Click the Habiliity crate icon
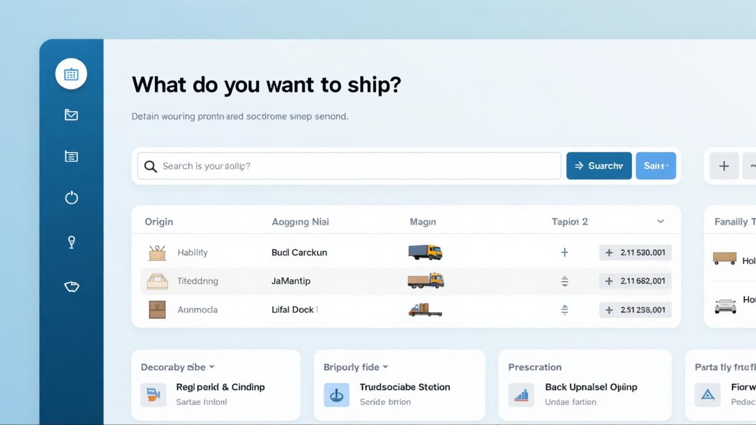 157,253
